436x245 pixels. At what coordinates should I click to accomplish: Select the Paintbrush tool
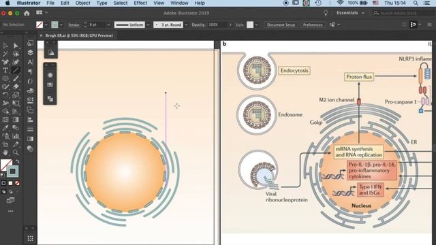[16, 78]
